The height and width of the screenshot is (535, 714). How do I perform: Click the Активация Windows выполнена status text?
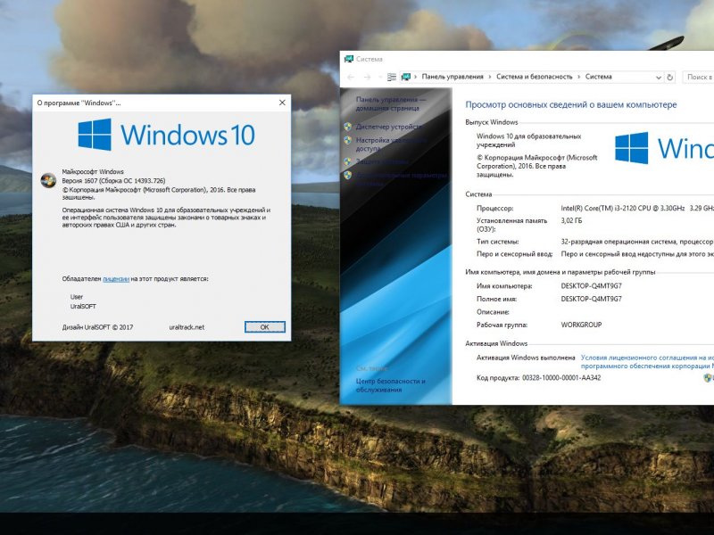coord(526,358)
